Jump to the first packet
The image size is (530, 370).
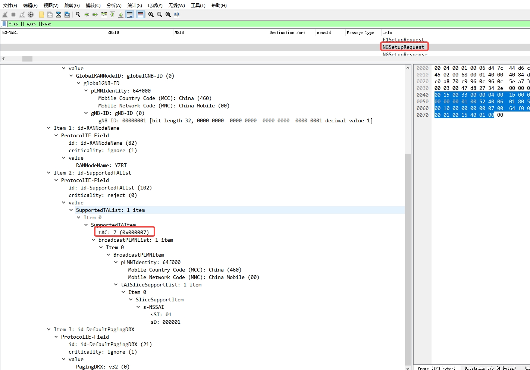pos(112,15)
